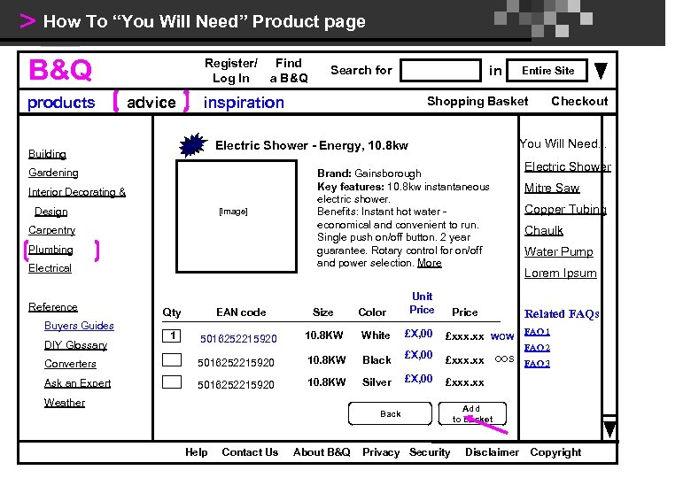Open Converters reference tool
This screenshot has width=691, height=478.
(70, 364)
